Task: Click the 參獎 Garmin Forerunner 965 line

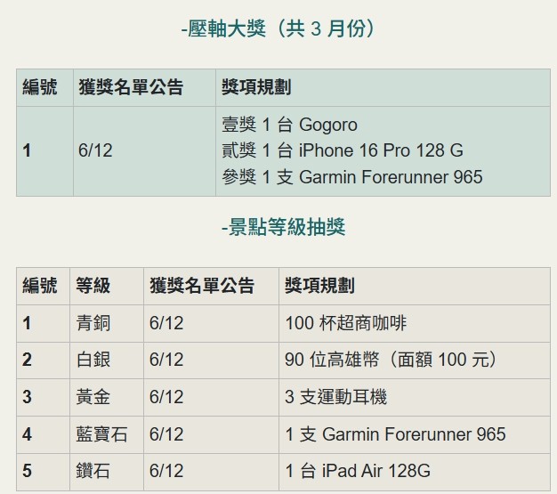Action: pos(352,177)
